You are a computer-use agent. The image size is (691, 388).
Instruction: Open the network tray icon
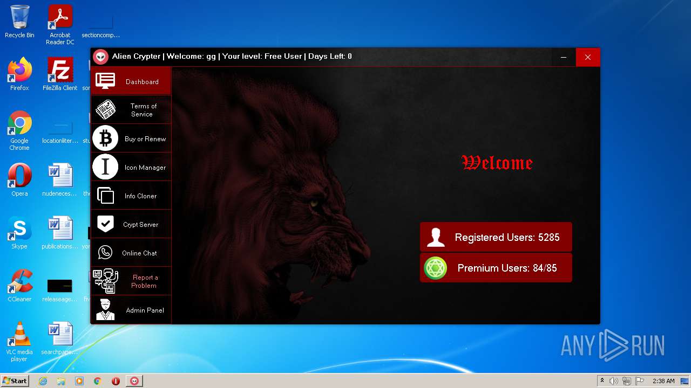pos(627,381)
